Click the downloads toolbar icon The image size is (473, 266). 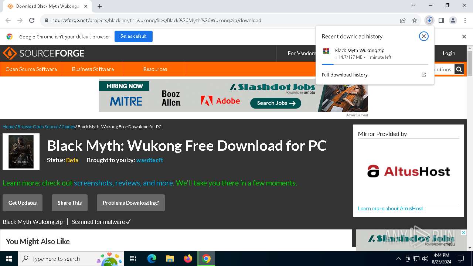(x=429, y=20)
